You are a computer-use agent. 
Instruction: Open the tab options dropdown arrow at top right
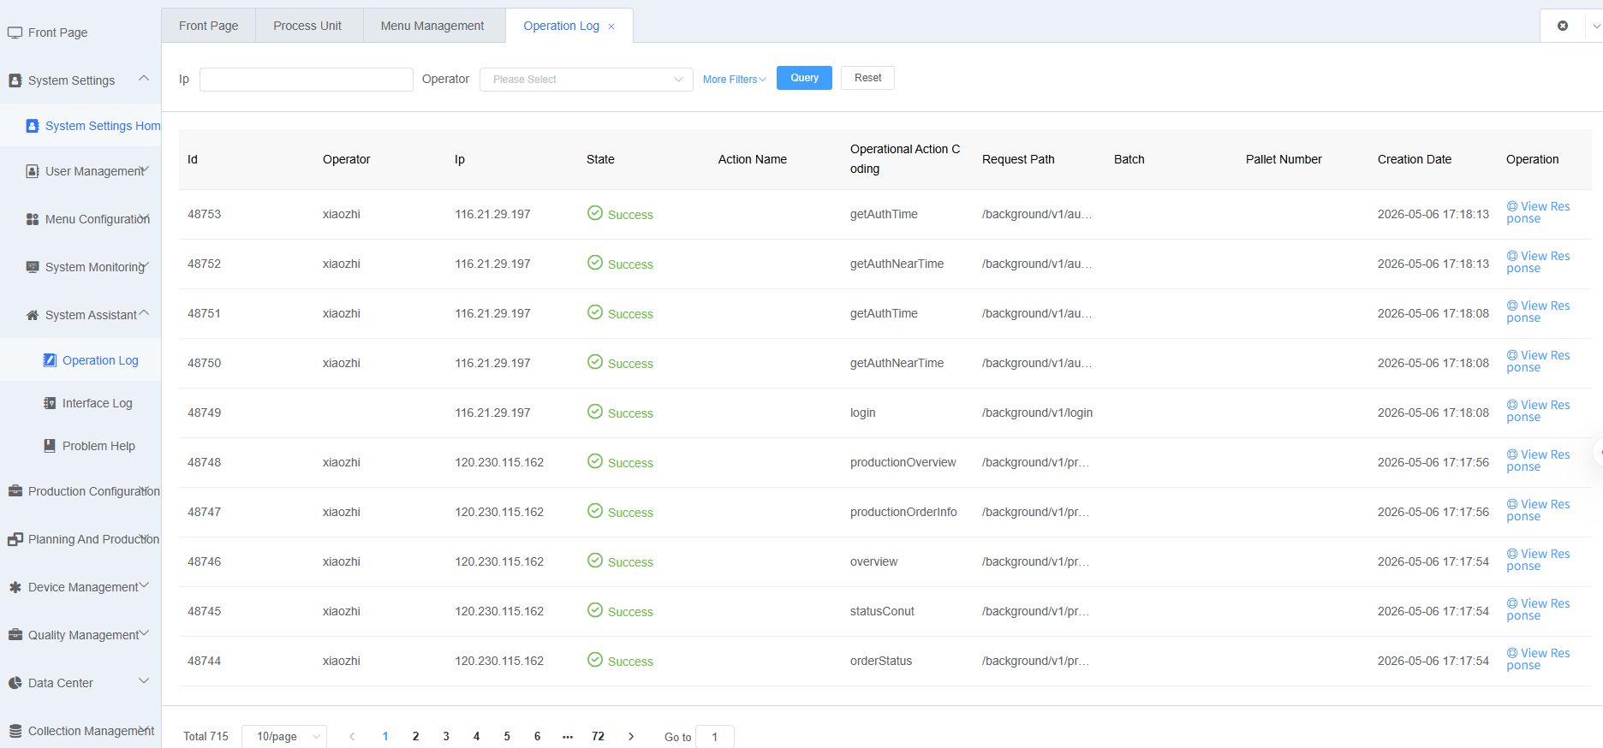pos(1596,26)
